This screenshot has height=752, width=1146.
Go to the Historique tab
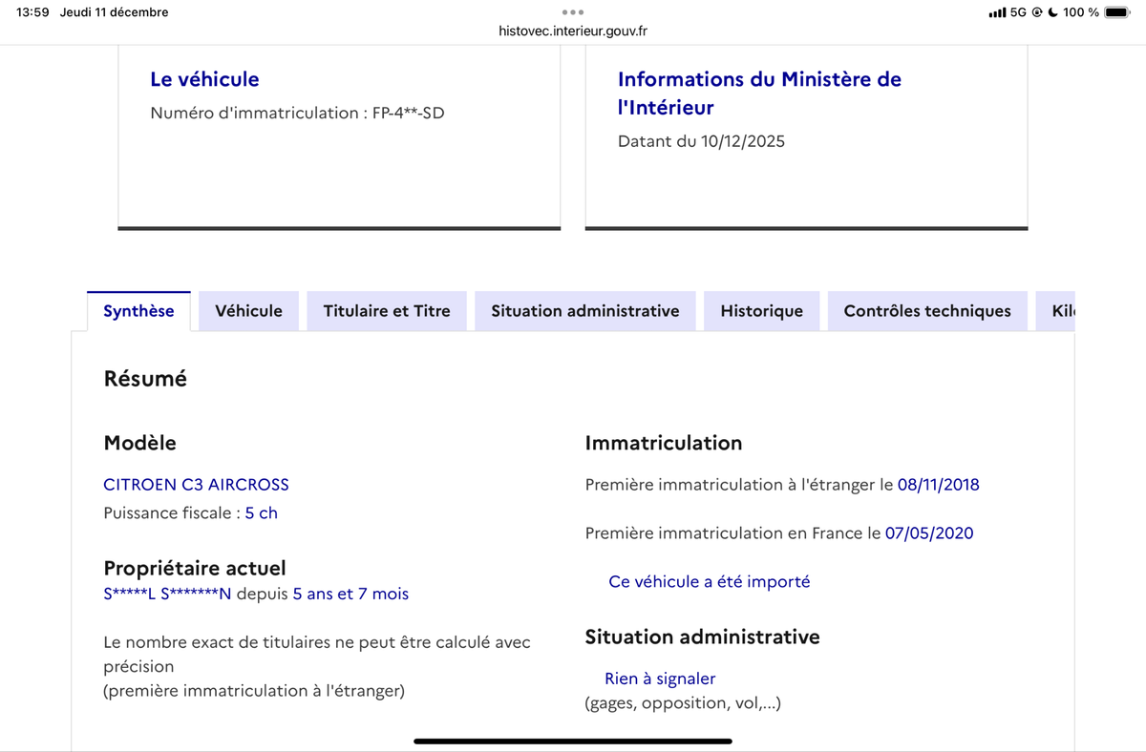[761, 311]
